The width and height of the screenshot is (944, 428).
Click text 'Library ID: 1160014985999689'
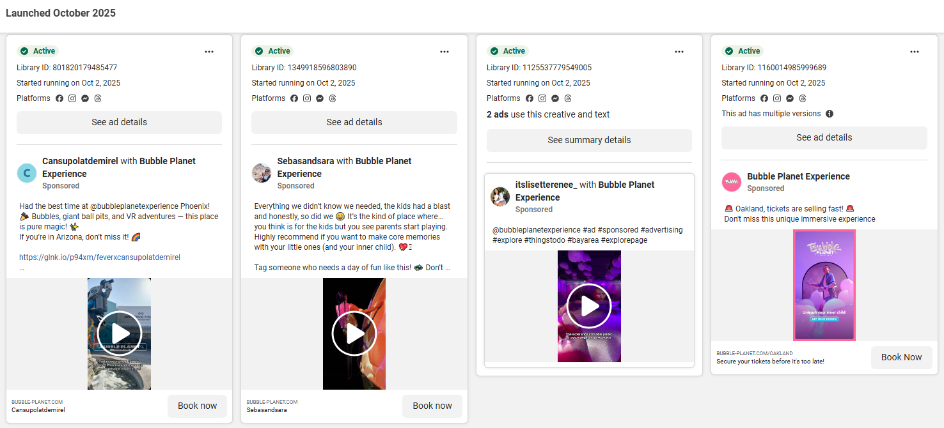coord(774,68)
